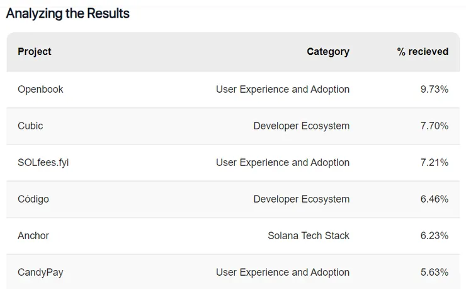Click the 7.21% percentage value
The image size is (466, 289).
[434, 162]
